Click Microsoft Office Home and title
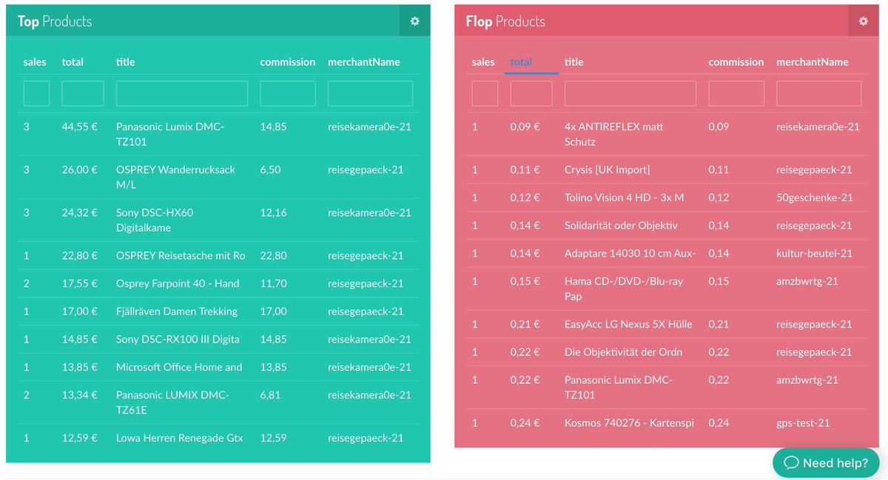Screen dimensions: 888x480 click(x=179, y=367)
